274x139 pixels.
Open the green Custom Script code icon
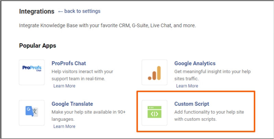click(x=155, y=113)
